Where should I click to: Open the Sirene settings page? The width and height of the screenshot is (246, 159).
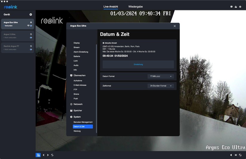click(76, 94)
